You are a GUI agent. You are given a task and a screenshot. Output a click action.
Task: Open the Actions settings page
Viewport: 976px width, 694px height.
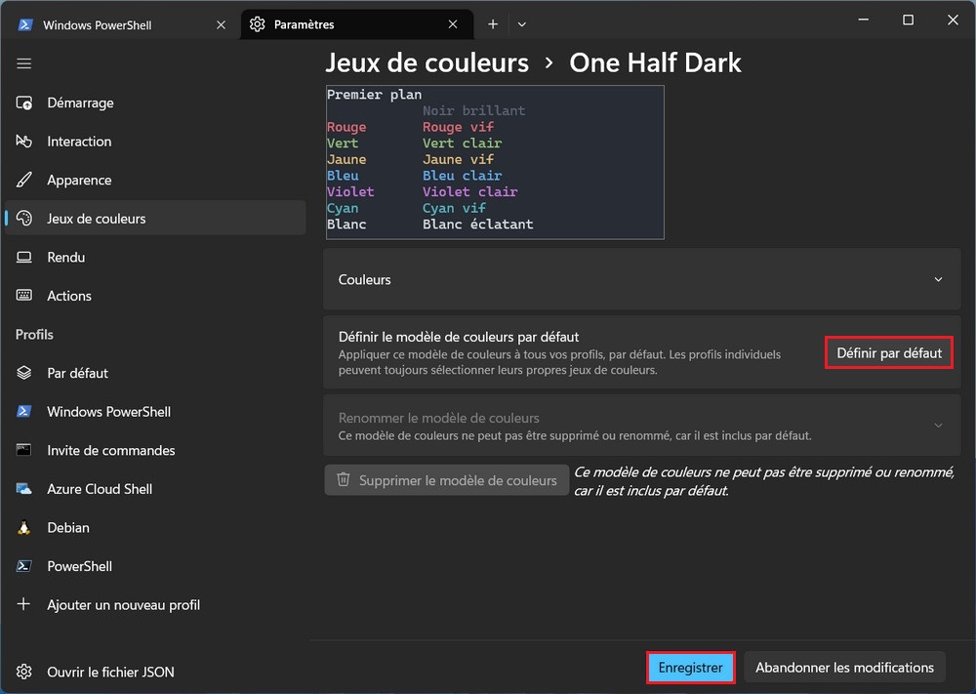[x=155, y=296]
